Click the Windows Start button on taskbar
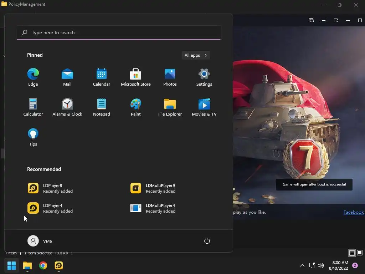This screenshot has width=365, height=274. (11, 265)
